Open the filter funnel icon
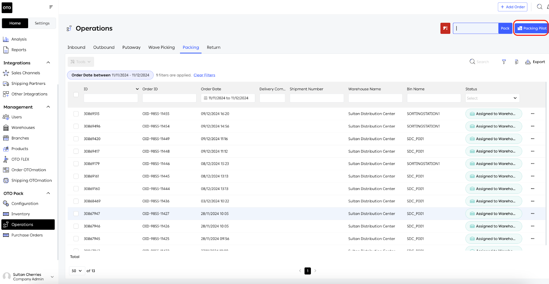 pyautogui.click(x=504, y=62)
